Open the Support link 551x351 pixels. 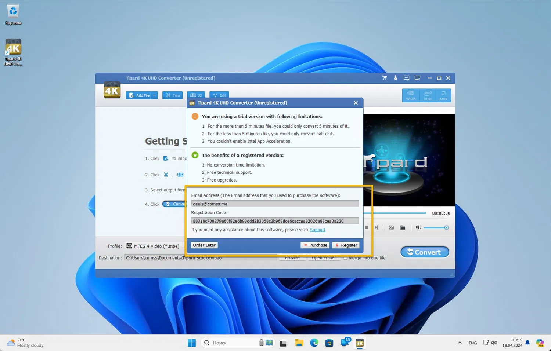317,230
